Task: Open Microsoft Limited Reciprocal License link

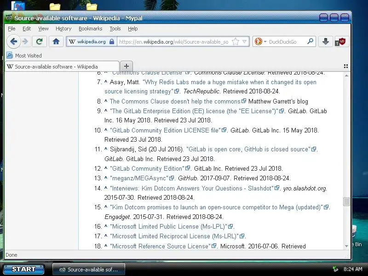Action: tap(174, 236)
